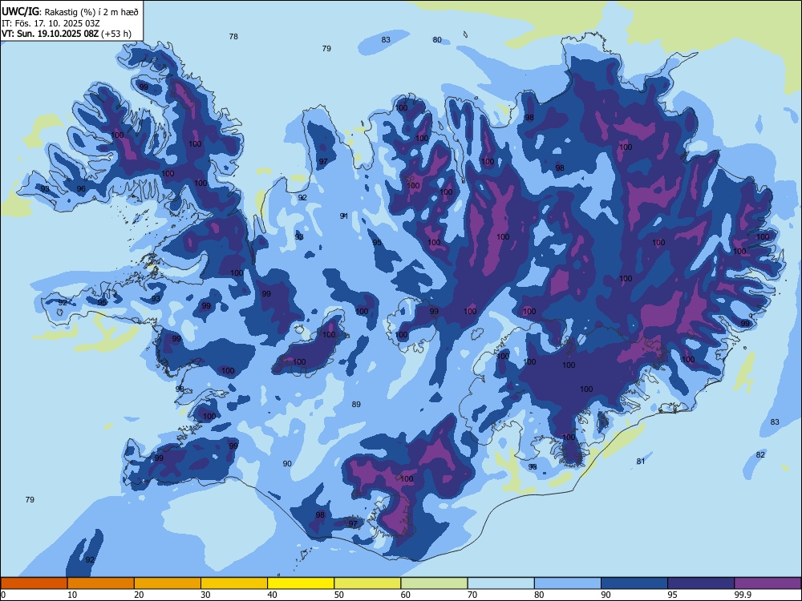Select the 10–20 orange legend swatch
Screen dimensions: 802x601
coord(101,583)
